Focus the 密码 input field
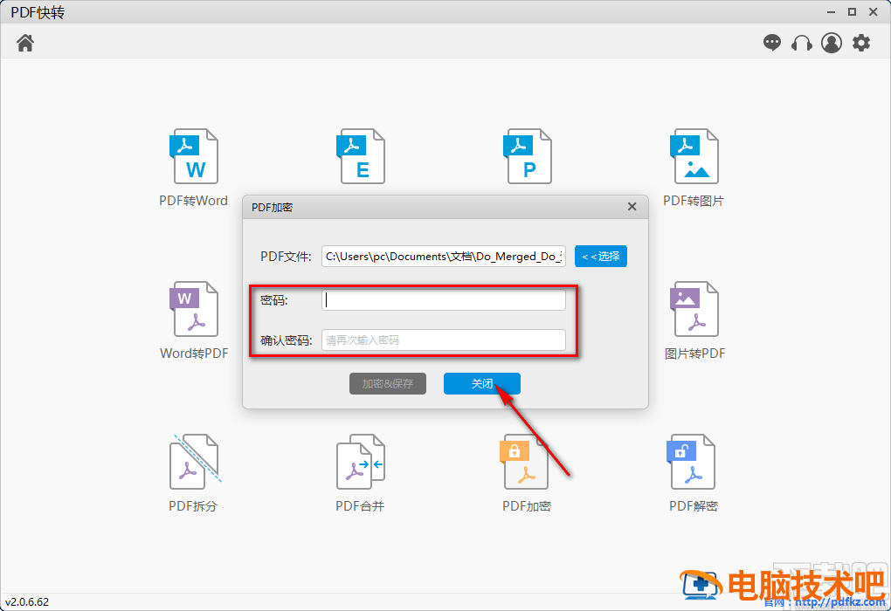Image resolution: width=891 pixels, height=611 pixels. (443, 299)
